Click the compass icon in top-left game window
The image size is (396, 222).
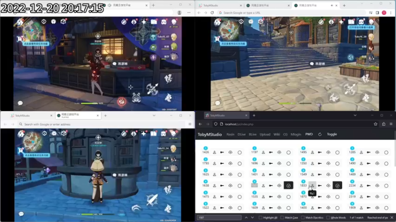click(x=124, y=22)
